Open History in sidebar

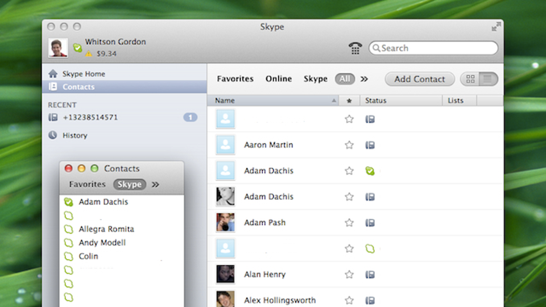(x=75, y=135)
